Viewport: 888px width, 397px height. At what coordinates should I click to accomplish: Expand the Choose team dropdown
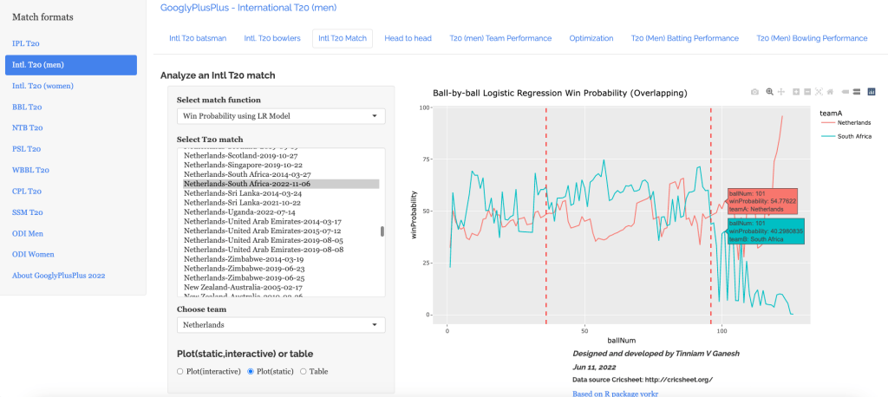[x=281, y=325]
